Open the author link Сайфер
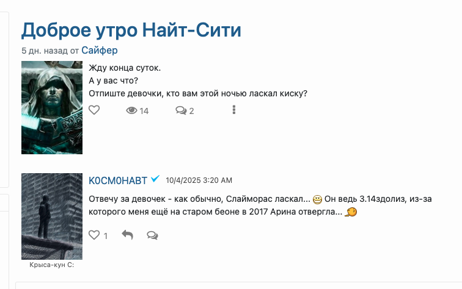Viewport: 462px width, 289px height. pos(99,51)
